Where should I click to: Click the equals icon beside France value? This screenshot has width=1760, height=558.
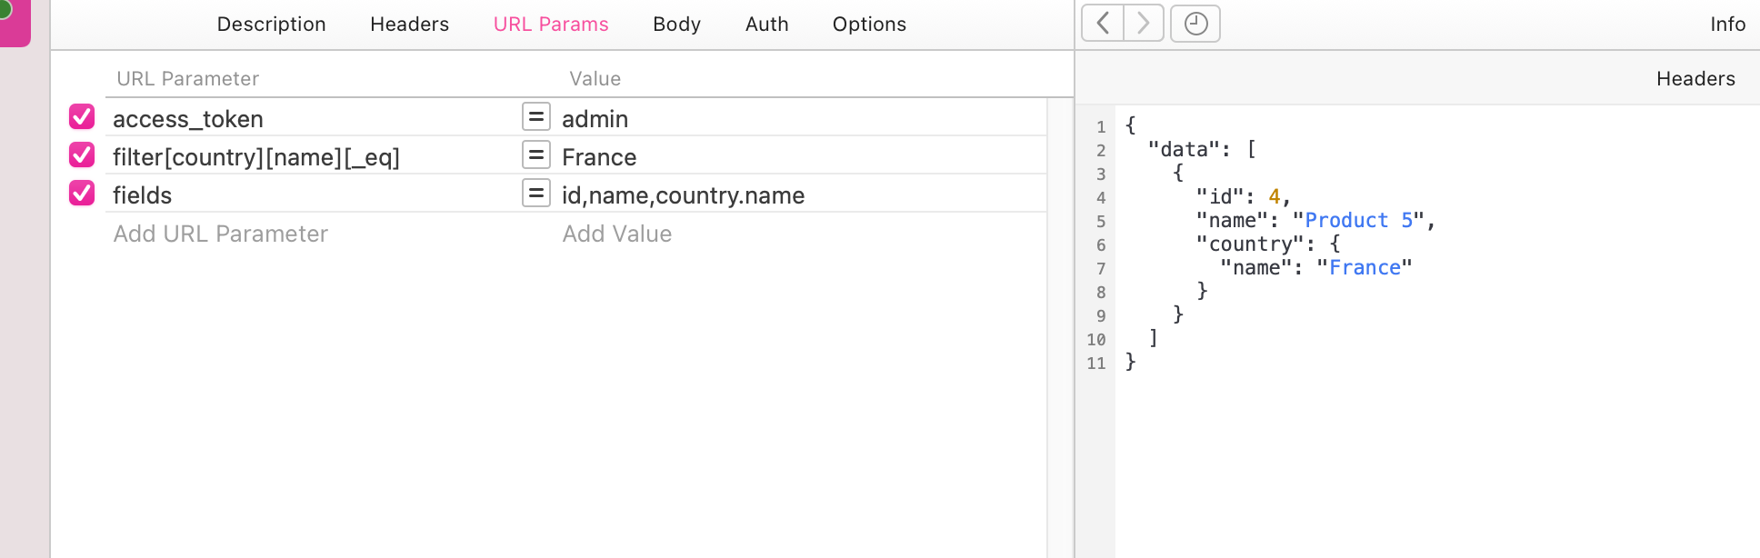click(536, 154)
